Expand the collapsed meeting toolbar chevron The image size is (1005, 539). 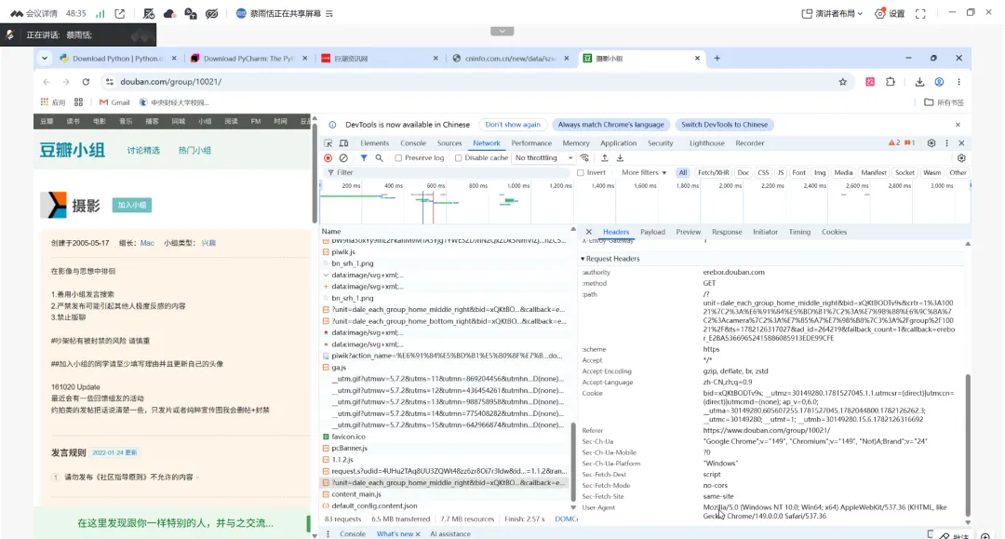tap(502, 31)
